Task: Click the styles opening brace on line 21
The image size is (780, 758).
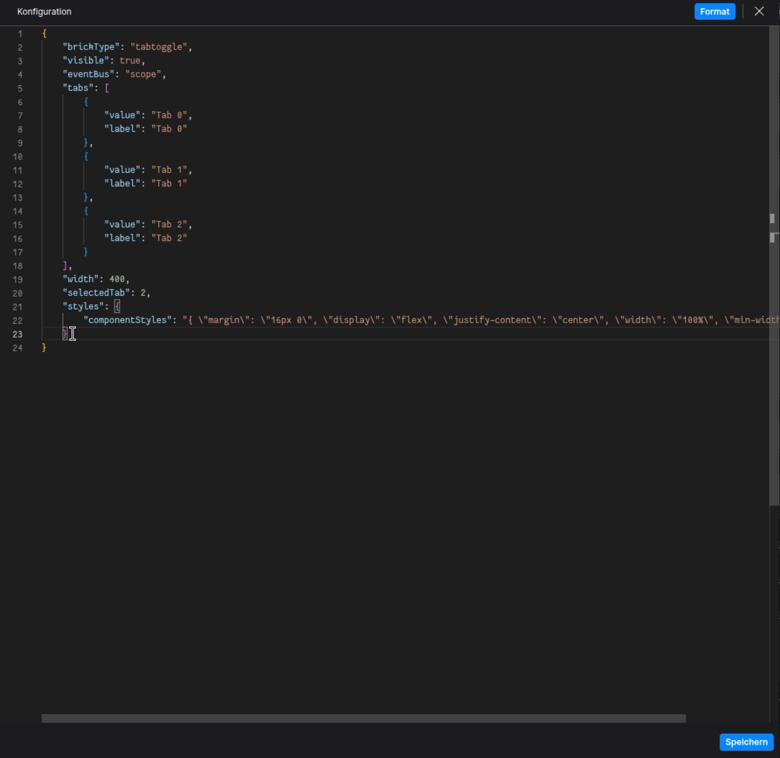Action: (x=117, y=306)
